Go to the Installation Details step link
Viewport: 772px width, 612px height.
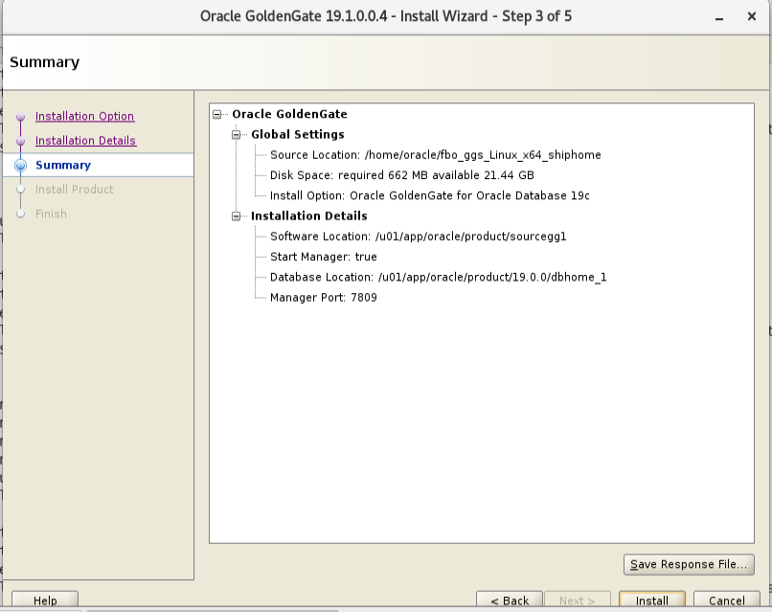(85, 141)
